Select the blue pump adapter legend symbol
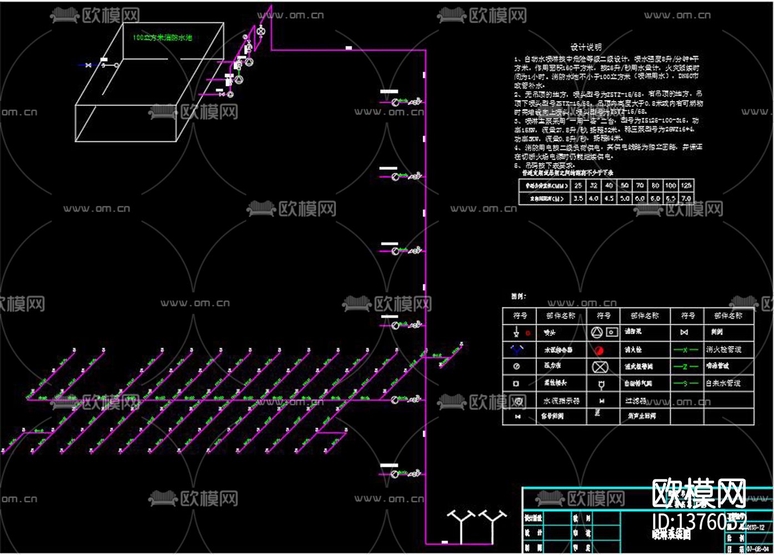The image size is (774, 555). tap(517, 350)
